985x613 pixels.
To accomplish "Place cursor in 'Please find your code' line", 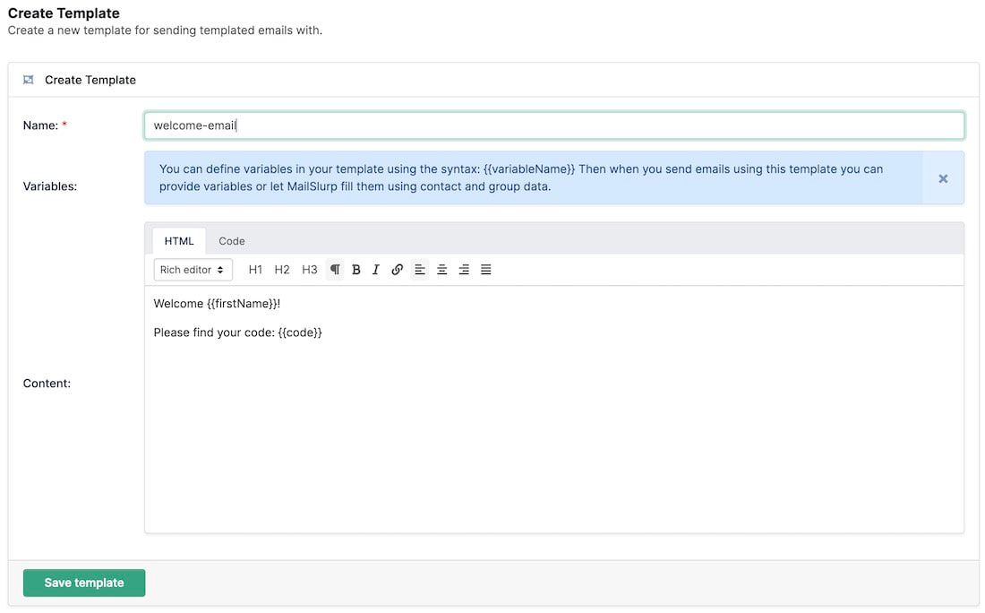I will 237,332.
